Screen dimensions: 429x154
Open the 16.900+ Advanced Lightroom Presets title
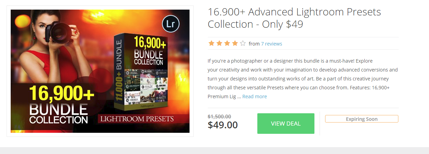[294, 18]
